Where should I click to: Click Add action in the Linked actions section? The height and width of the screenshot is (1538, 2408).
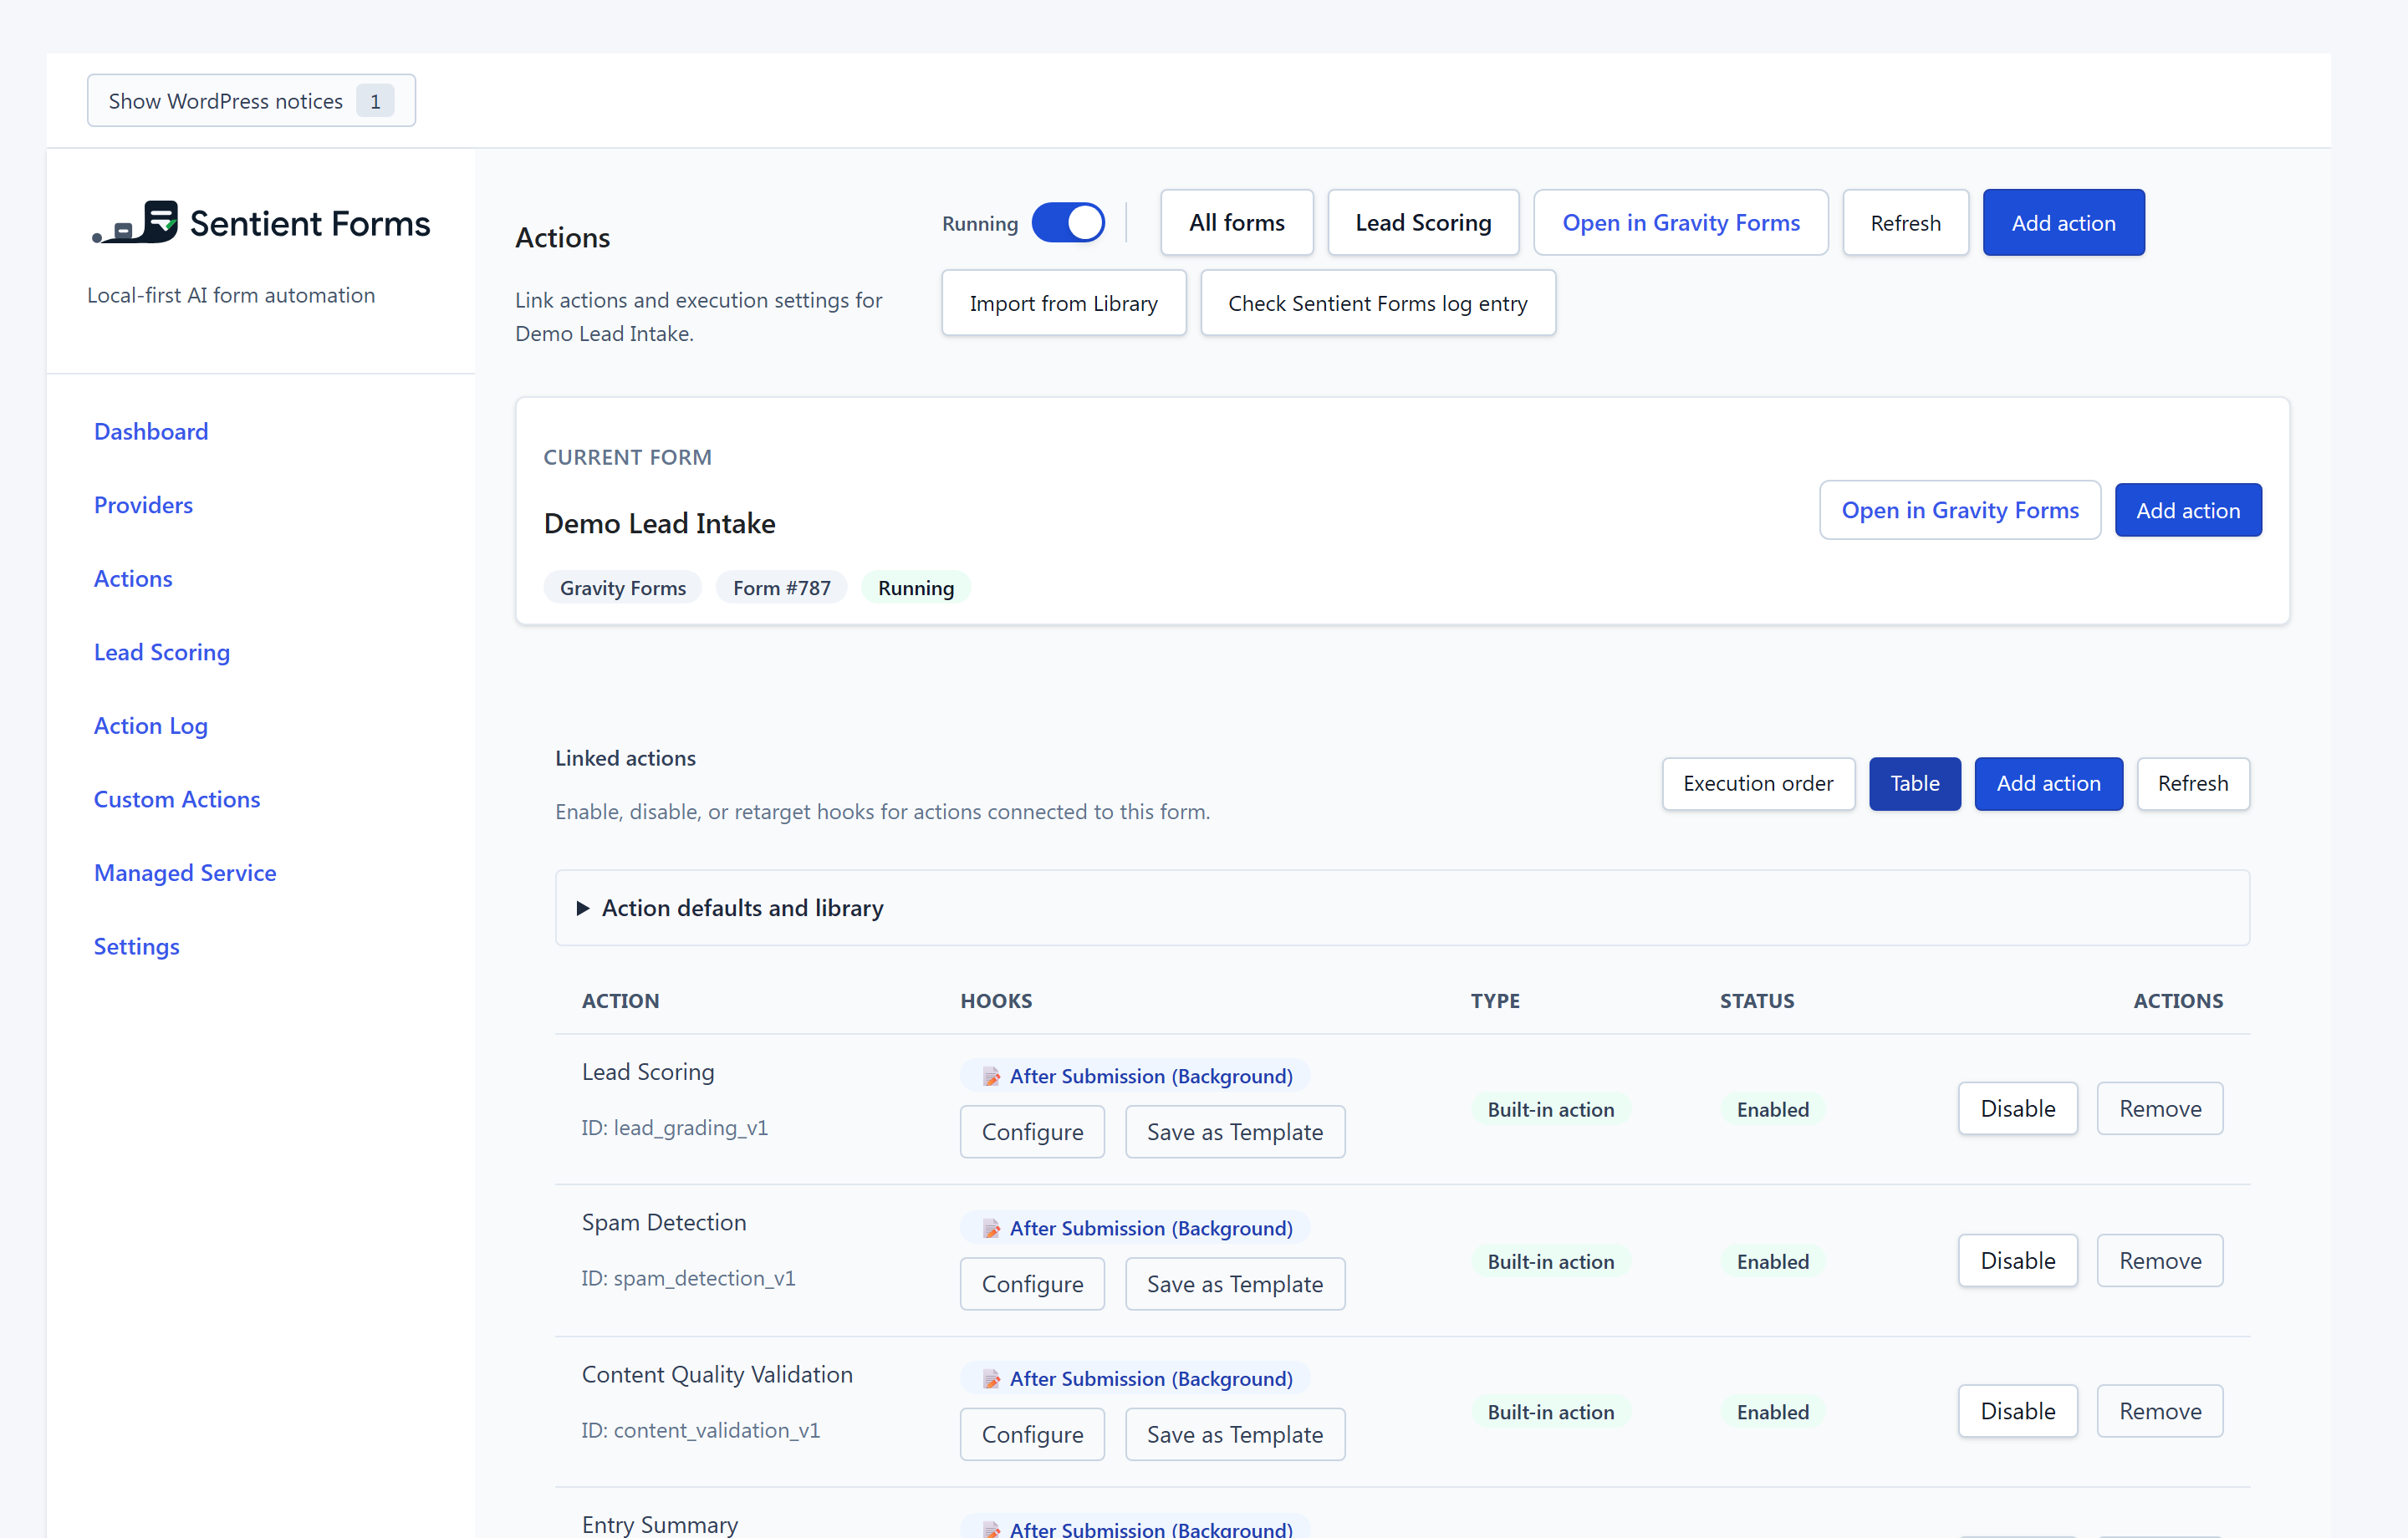point(2048,783)
